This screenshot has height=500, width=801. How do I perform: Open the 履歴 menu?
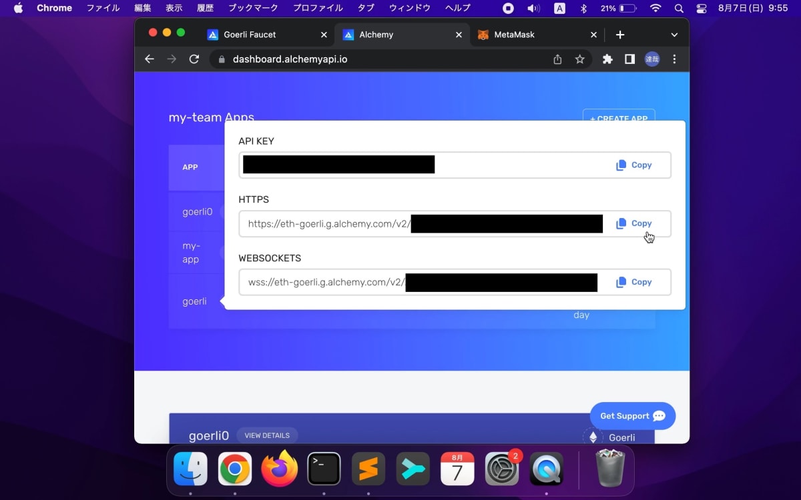point(206,8)
